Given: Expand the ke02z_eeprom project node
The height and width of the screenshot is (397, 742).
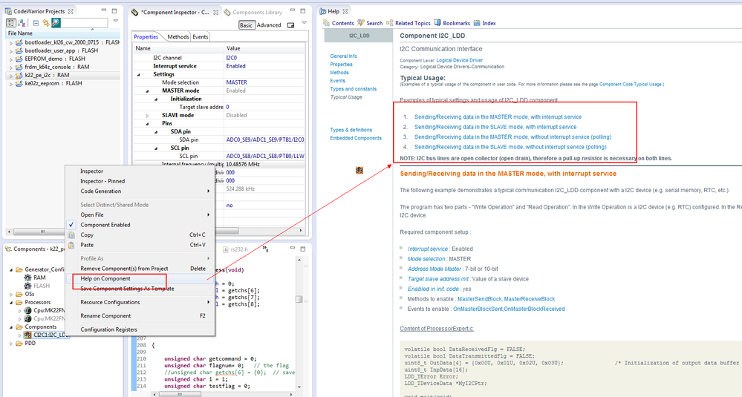Looking at the screenshot, I should click(11, 84).
